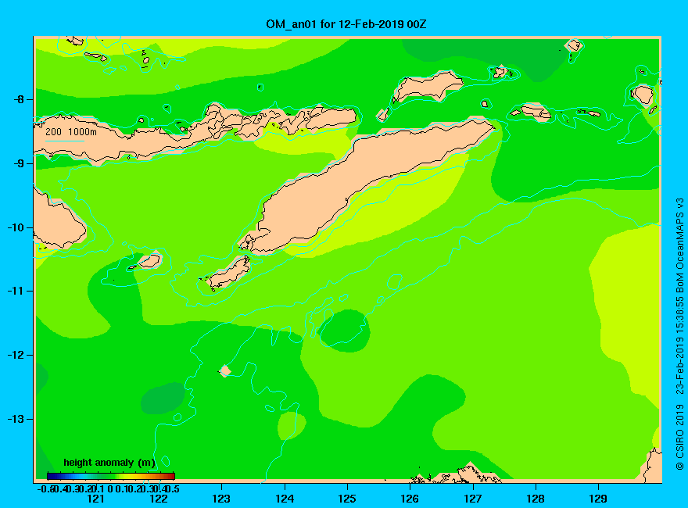The width and height of the screenshot is (688, 508).
Task: Click the '123' longitude axis label
Action: [221, 499]
